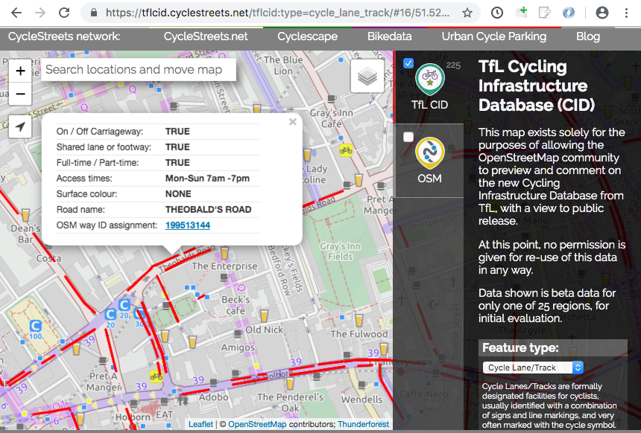Select the Mon-Sun 7am -7pm access times value
This screenshot has width=641, height=433.
tap(207, 179)
